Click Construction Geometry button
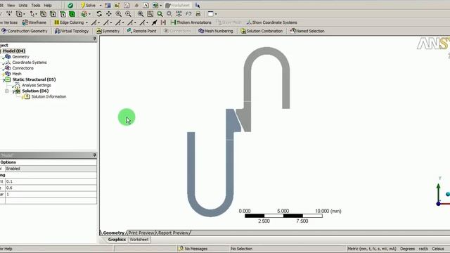 (x=25, y=31)
